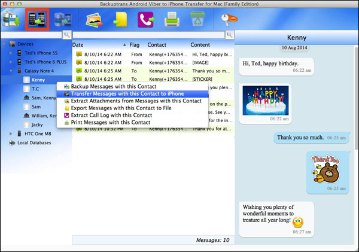Choose Export Messages with this Contact to File

point(133,108)
